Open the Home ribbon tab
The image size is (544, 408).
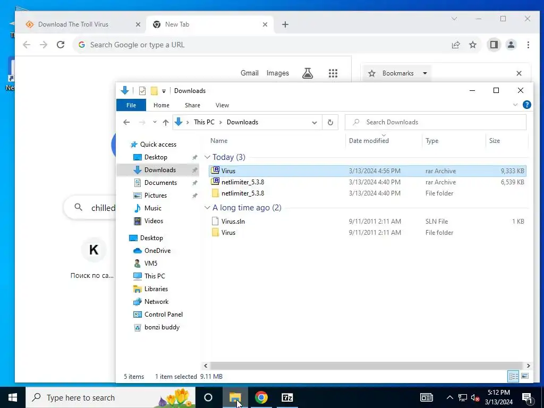(x=161, y=105)
